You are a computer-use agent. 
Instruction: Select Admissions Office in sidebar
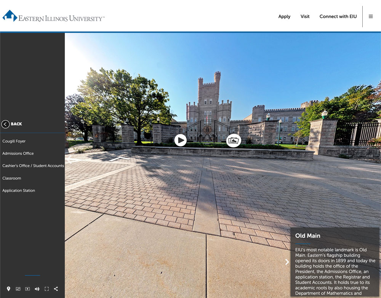(x=18, y=153)
